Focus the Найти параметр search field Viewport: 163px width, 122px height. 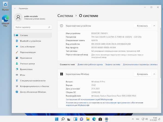(x=33, y=27)
